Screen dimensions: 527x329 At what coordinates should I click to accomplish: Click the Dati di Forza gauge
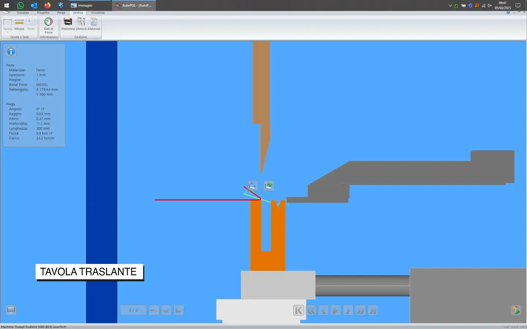[48, 24]
